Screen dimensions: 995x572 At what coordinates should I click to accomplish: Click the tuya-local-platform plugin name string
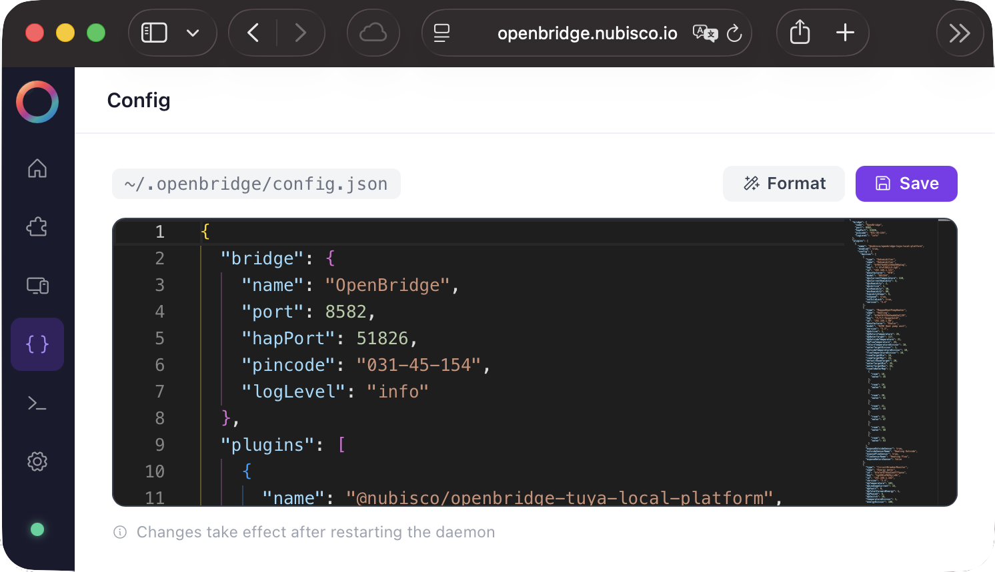tap(560, 498)
